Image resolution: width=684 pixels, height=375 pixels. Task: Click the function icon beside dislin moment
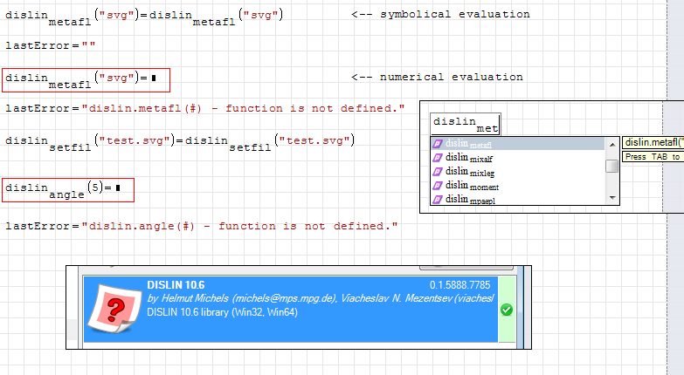tap(438, 186)
